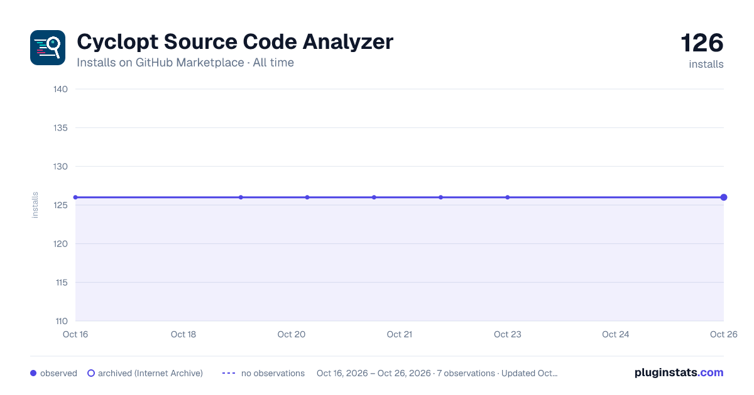Click the 'no observations' legend label

(x=273, y=373)
